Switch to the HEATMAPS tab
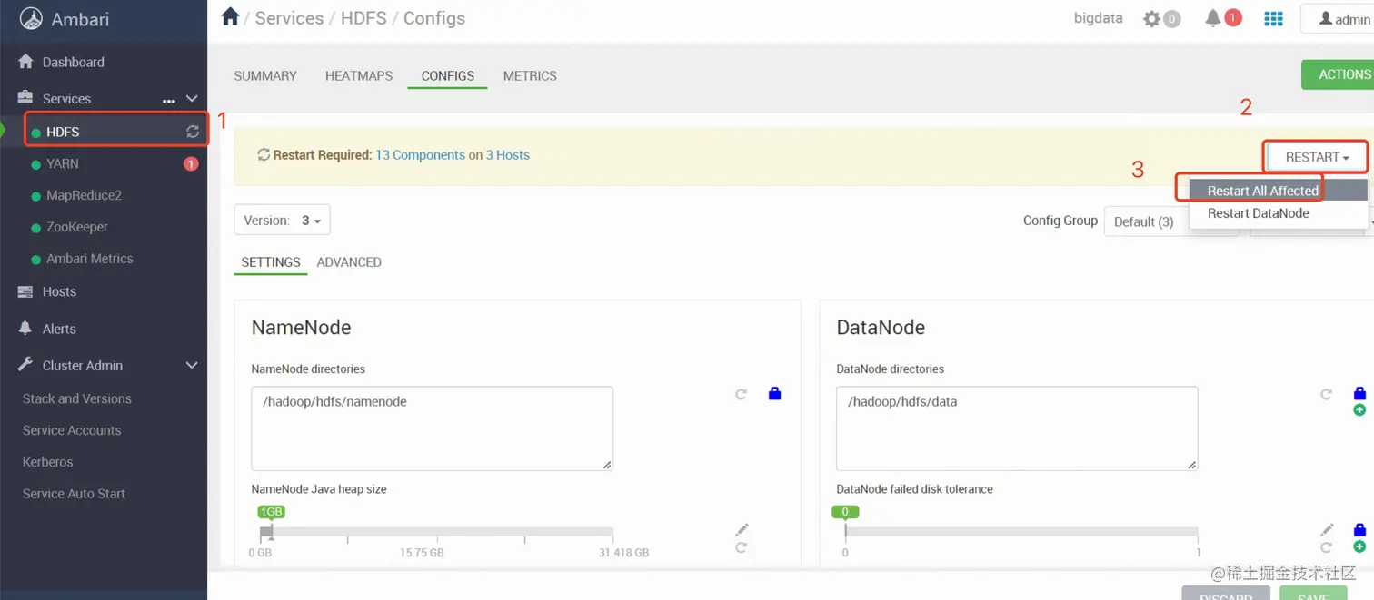This screenshot has height=600, width=1374. coord(359,76)
